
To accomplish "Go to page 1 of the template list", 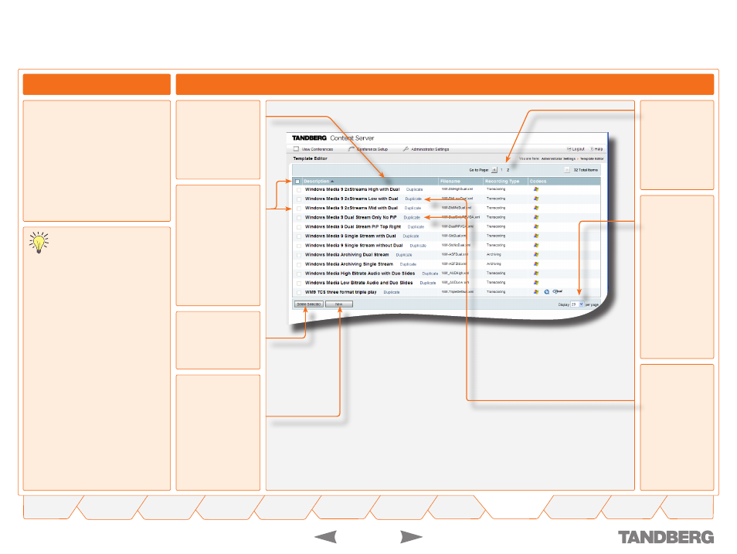I will pyautogui.click(x=501, y=170).
